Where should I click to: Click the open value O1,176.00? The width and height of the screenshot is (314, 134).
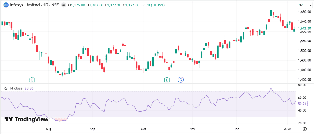pyautogui.click(x=77, y=5)
